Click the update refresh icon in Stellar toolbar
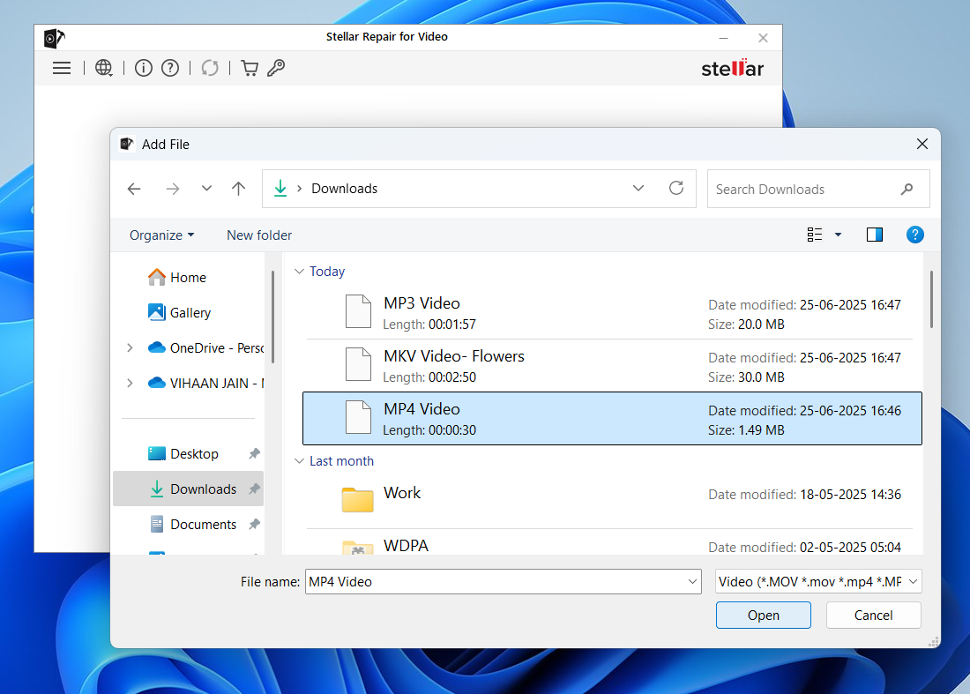This screenshot has width=970, height=694. 210,68
